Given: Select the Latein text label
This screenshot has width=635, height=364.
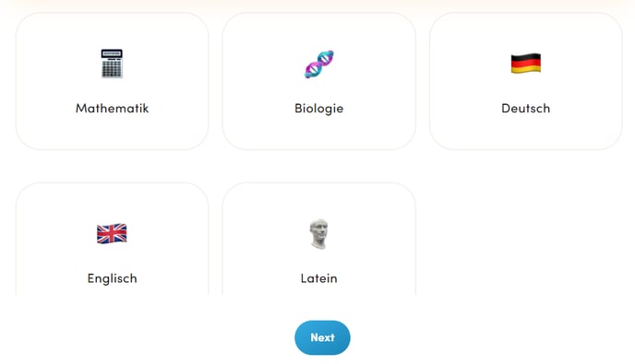Looking at the screenshot, I should click(x=319, y=278).
